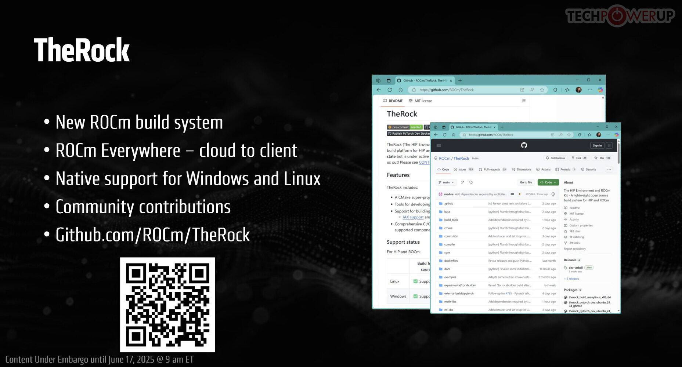Click the Notifications button

click(555, 158)
